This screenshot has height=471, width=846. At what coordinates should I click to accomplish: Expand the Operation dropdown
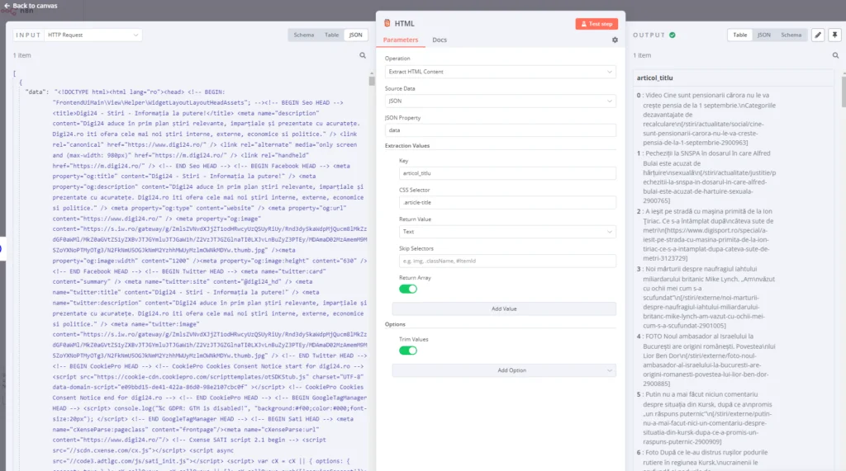coord(500,72)
